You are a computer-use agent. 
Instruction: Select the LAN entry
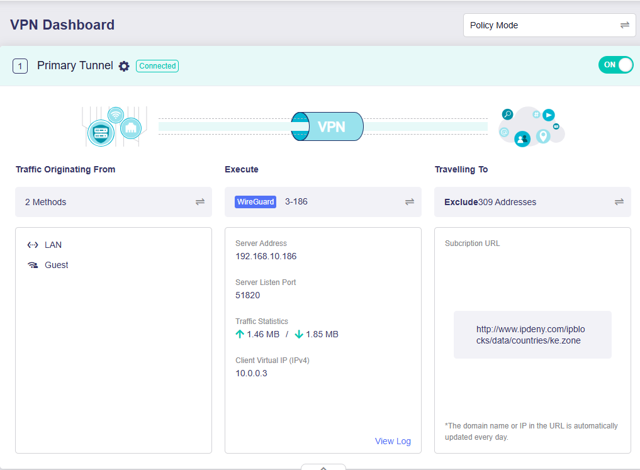click(x=45, y=245)
